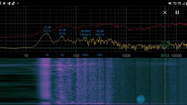The width and height of the screenshot is (187, 105).
Task: Tap the 10 frequency axis label
Action: [26, 56]
